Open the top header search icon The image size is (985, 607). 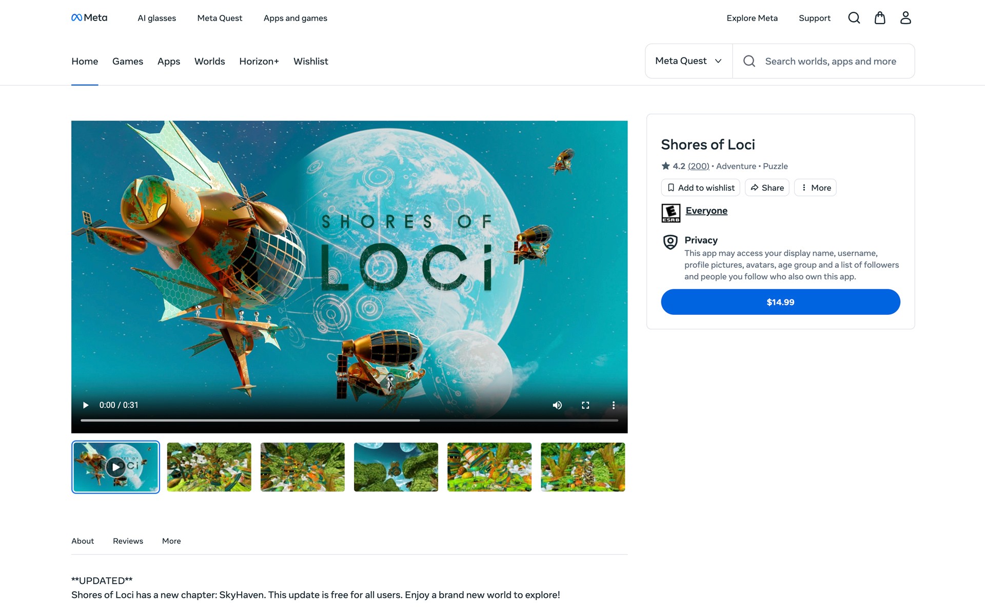(854, 18)
